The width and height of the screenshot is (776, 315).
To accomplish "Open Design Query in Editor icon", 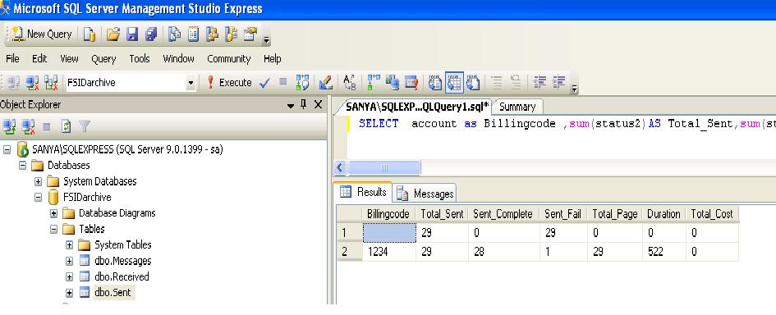I will pyautogui.click(x=325, y=83).
